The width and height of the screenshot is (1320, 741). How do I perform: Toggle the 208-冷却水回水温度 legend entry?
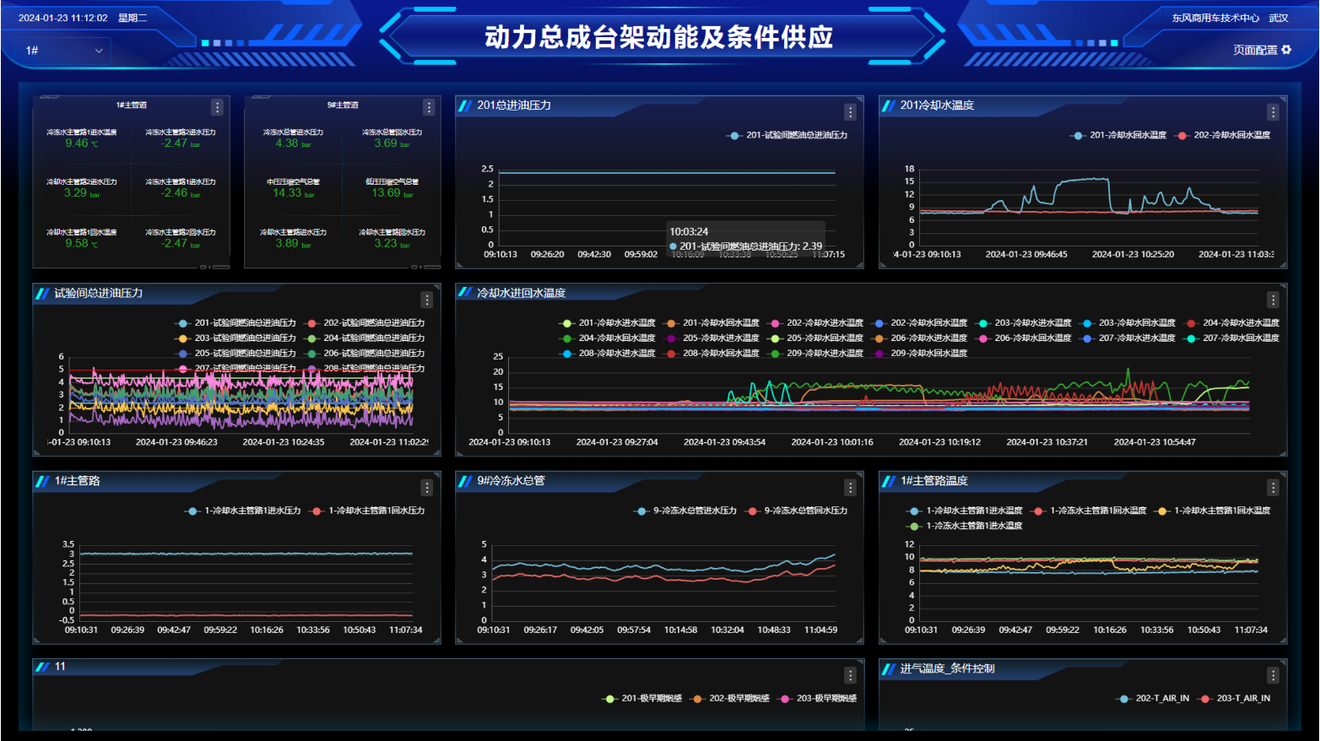click(x=711, y=354)
